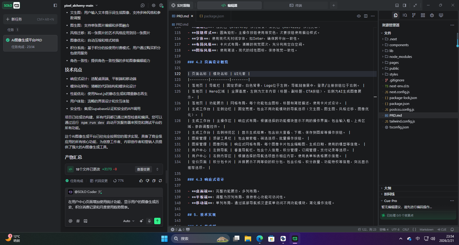Open the split editor icon near PRD.md
459x245 pixels.
coord(365,16)
